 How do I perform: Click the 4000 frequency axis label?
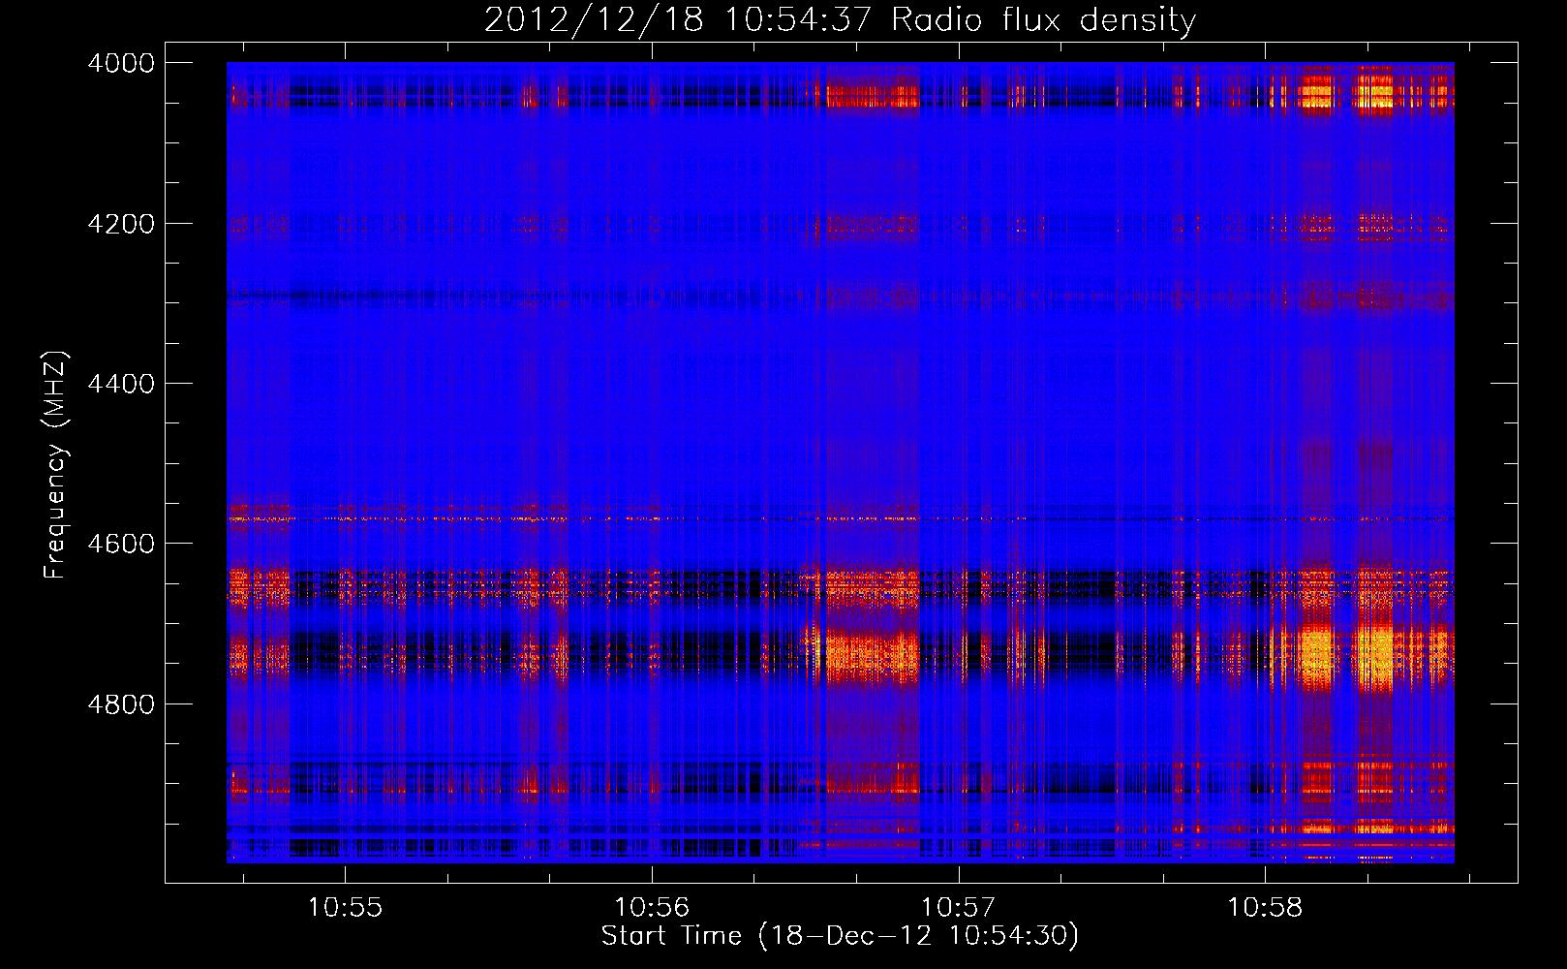121,63
